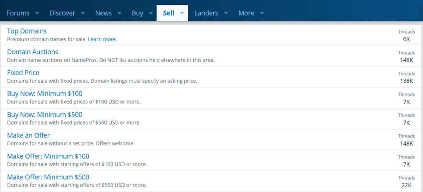Click 'Do NOT list auctions held elsewhere' description
The image size is (423, 192).
point(157,60)
